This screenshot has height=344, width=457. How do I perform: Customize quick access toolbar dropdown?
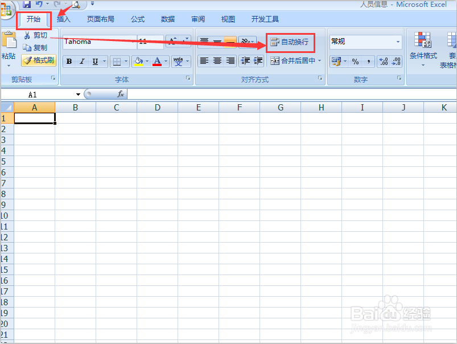pyautogui.click(x=92, y=4)
